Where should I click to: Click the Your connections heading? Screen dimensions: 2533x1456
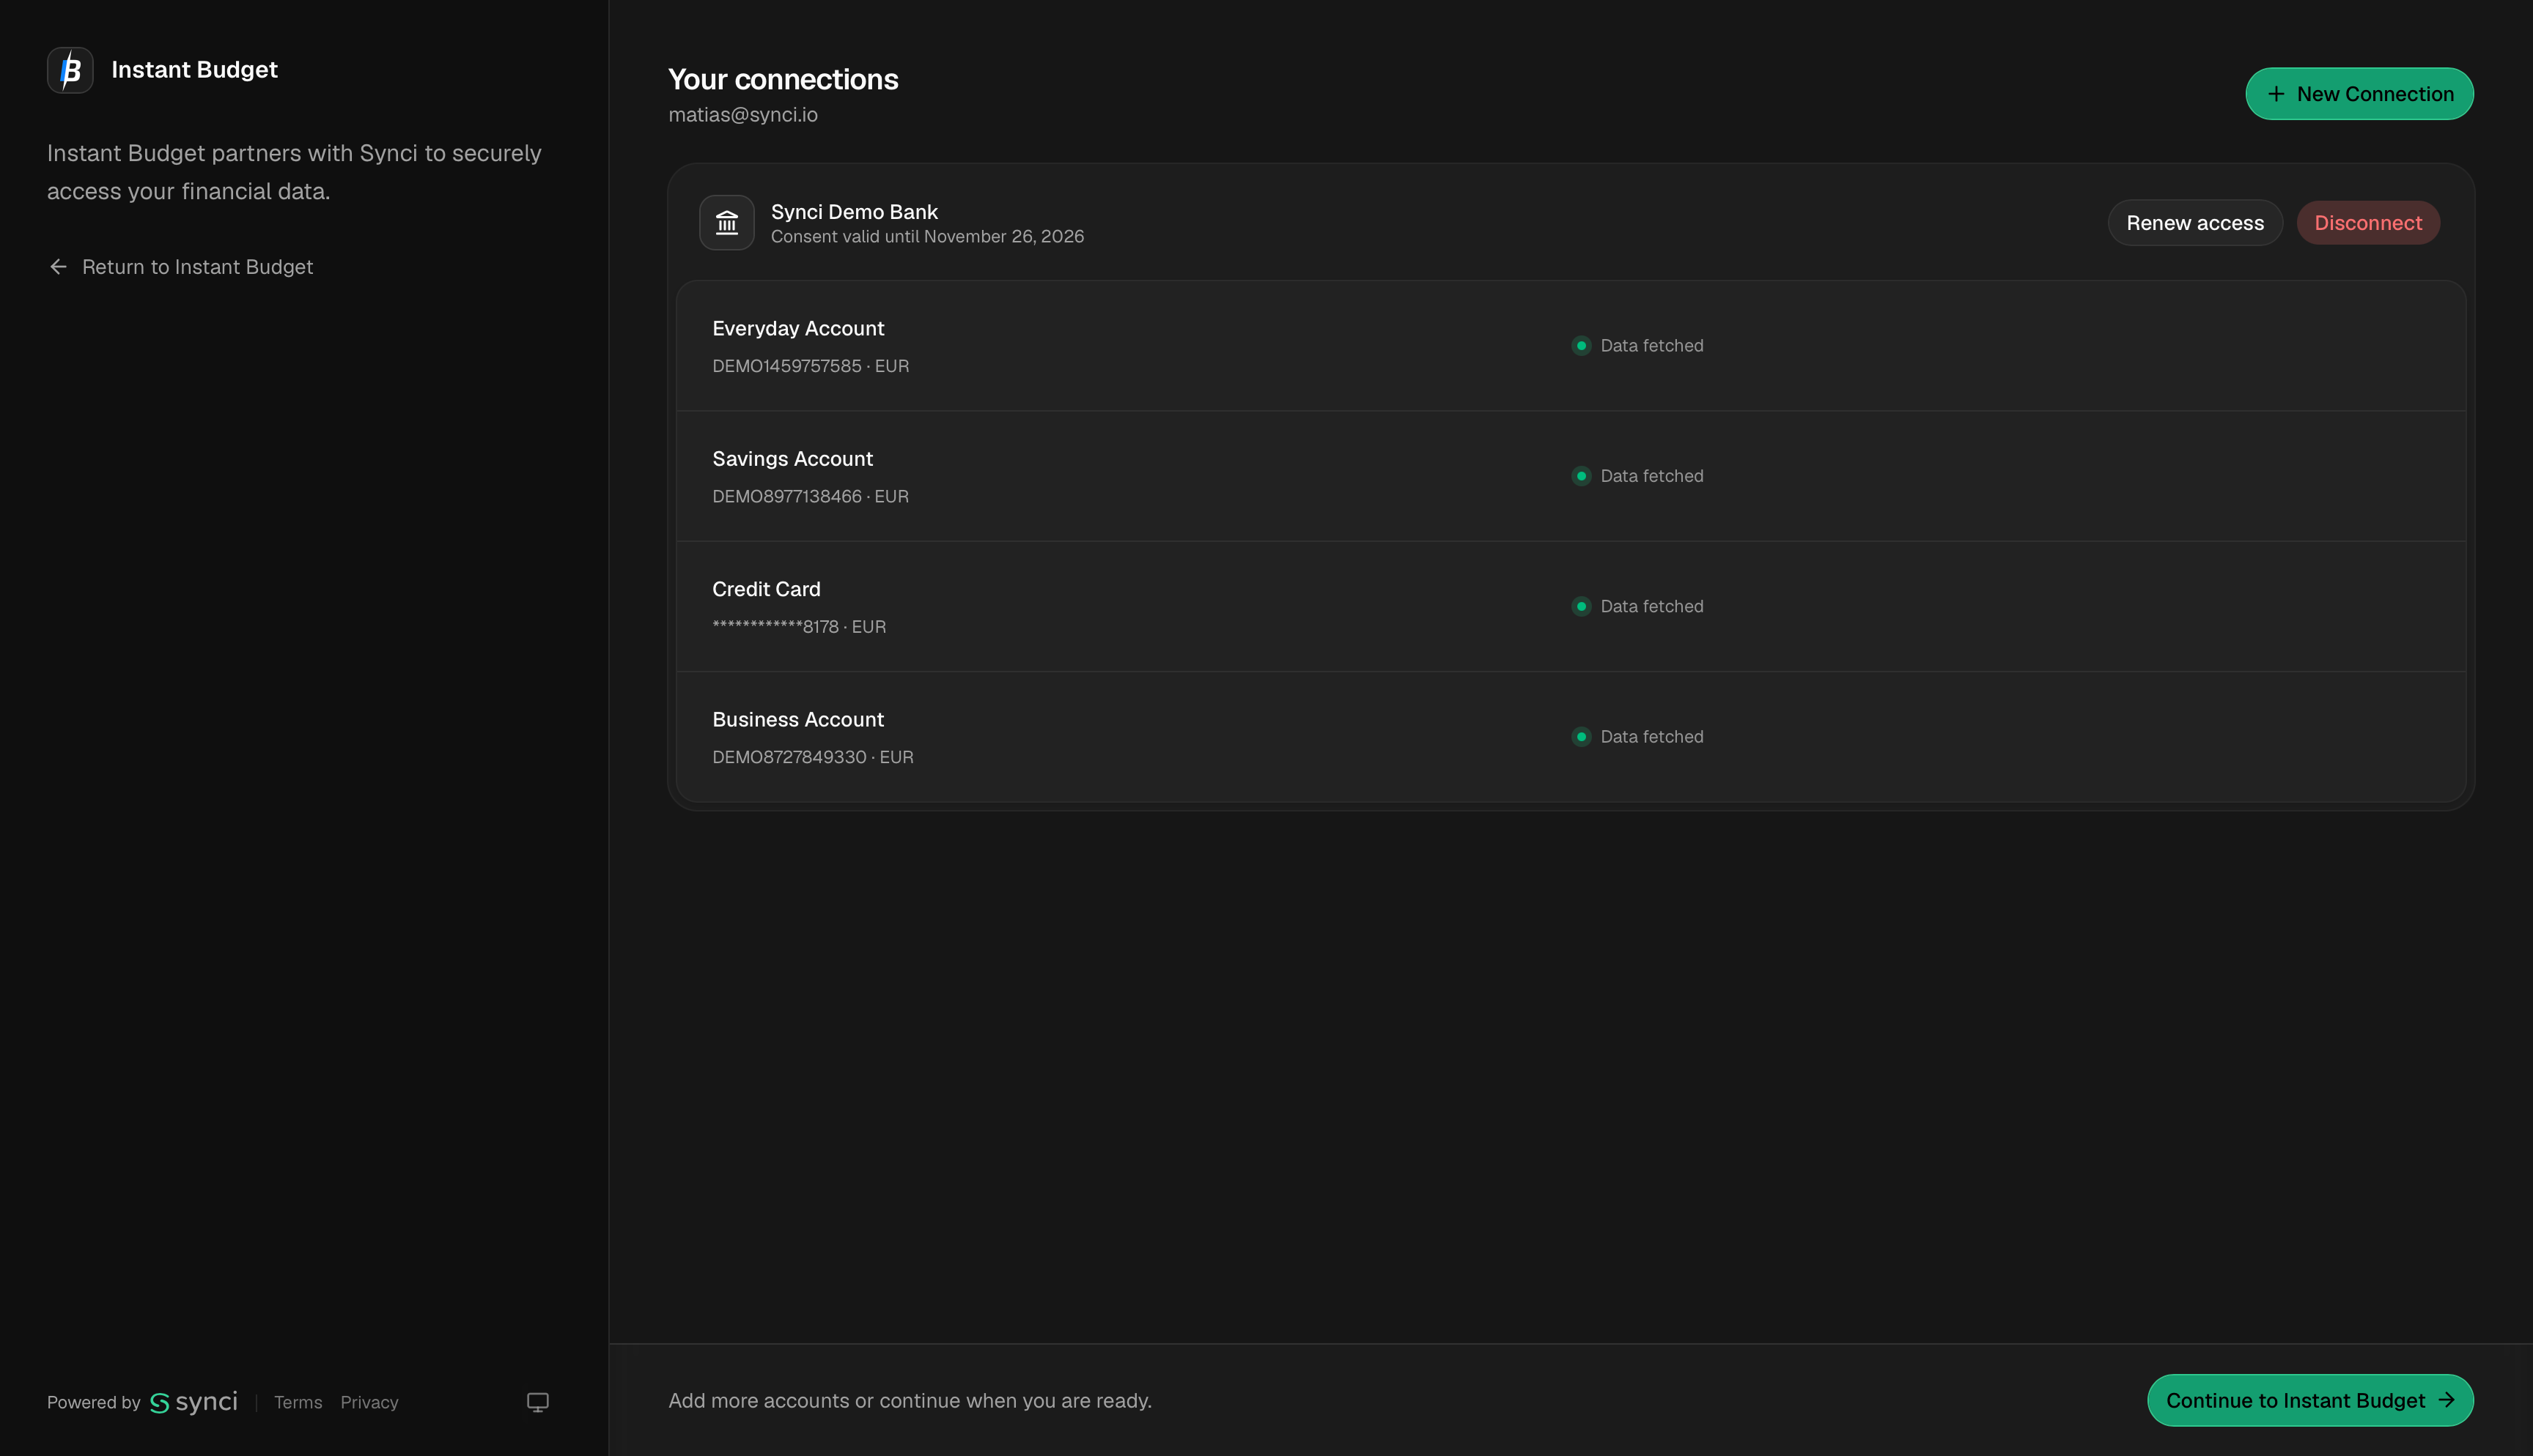(x=784, y=79)
